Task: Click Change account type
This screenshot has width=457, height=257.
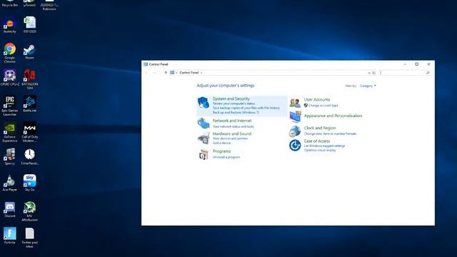Action: click(323, 106)
